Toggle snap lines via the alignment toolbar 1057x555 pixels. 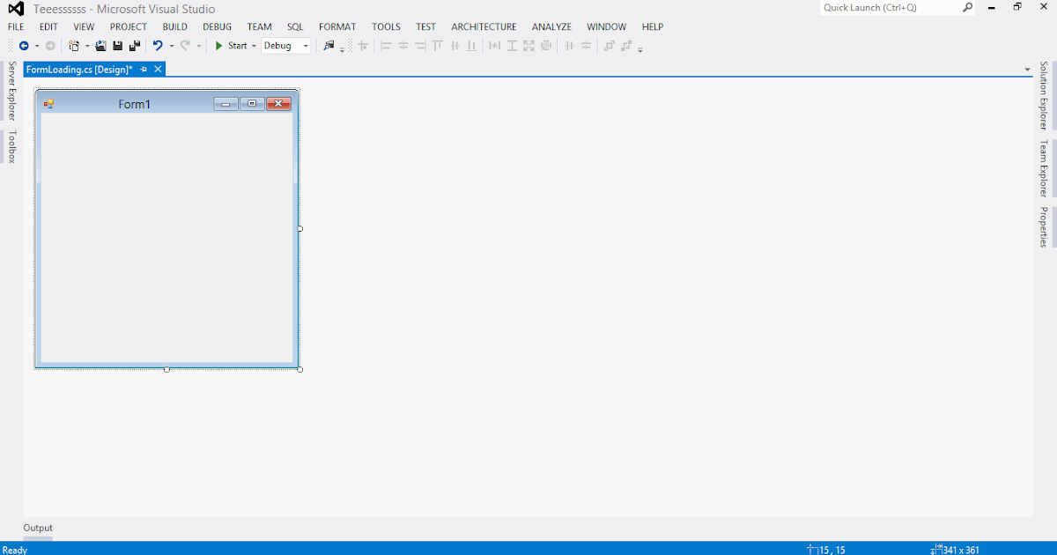point(362,45)
